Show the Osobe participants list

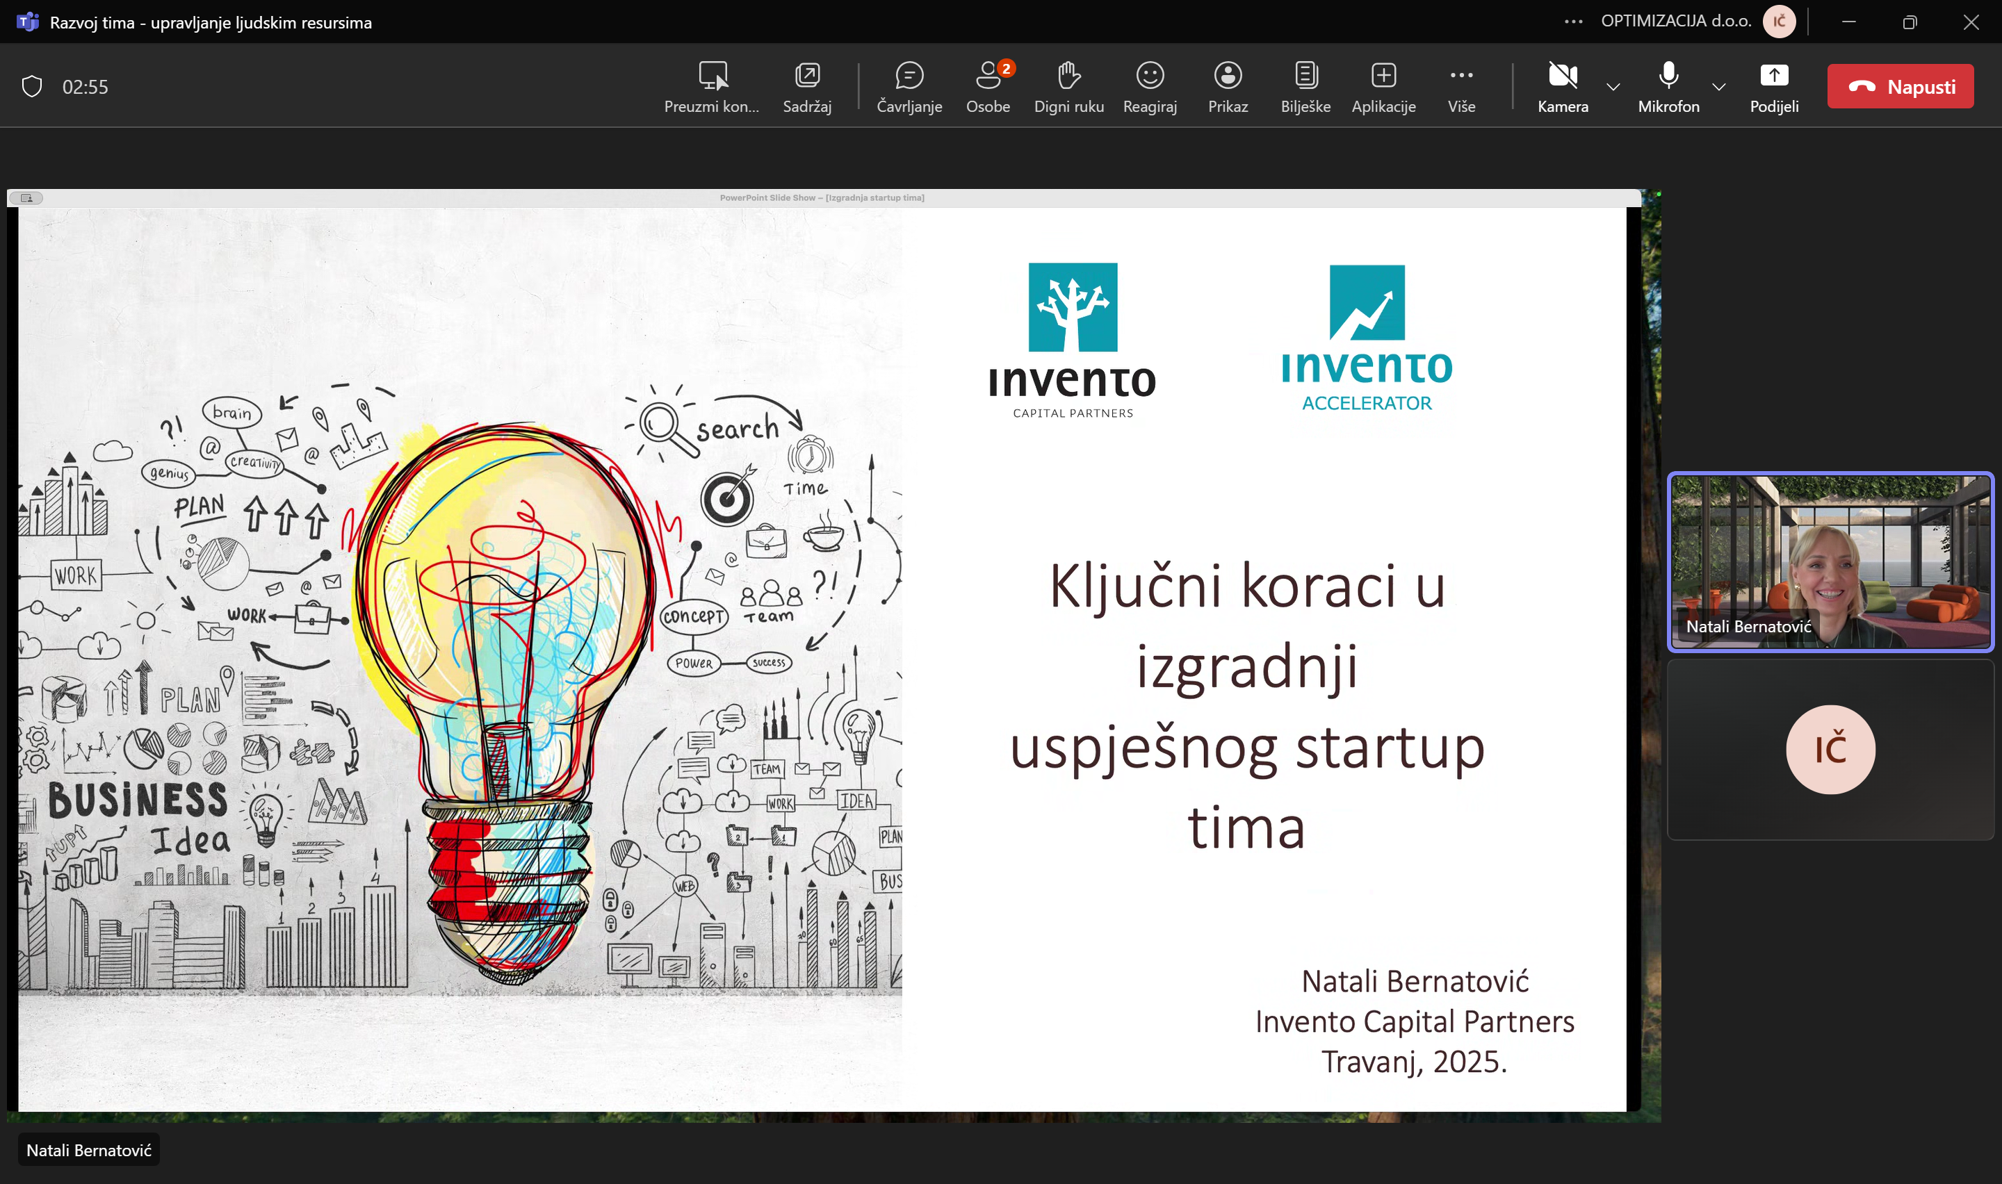[x=988, y=86]
